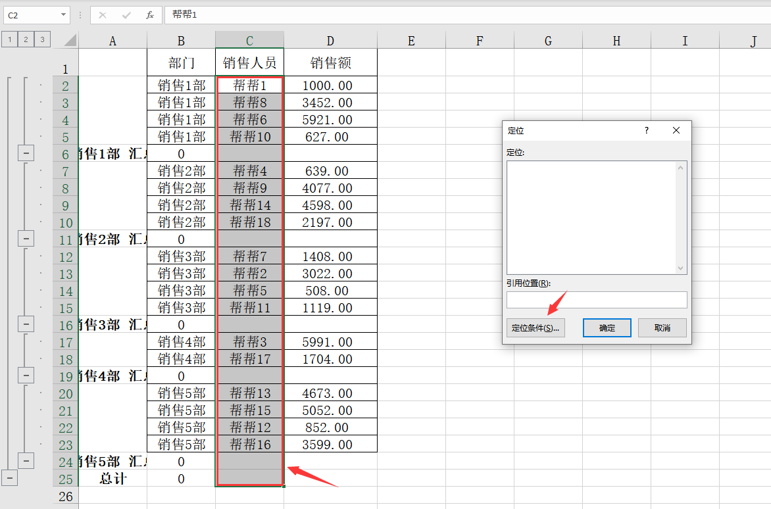Click the Name Box showing C2
The image size is (771, 509).
pos(32,15)
